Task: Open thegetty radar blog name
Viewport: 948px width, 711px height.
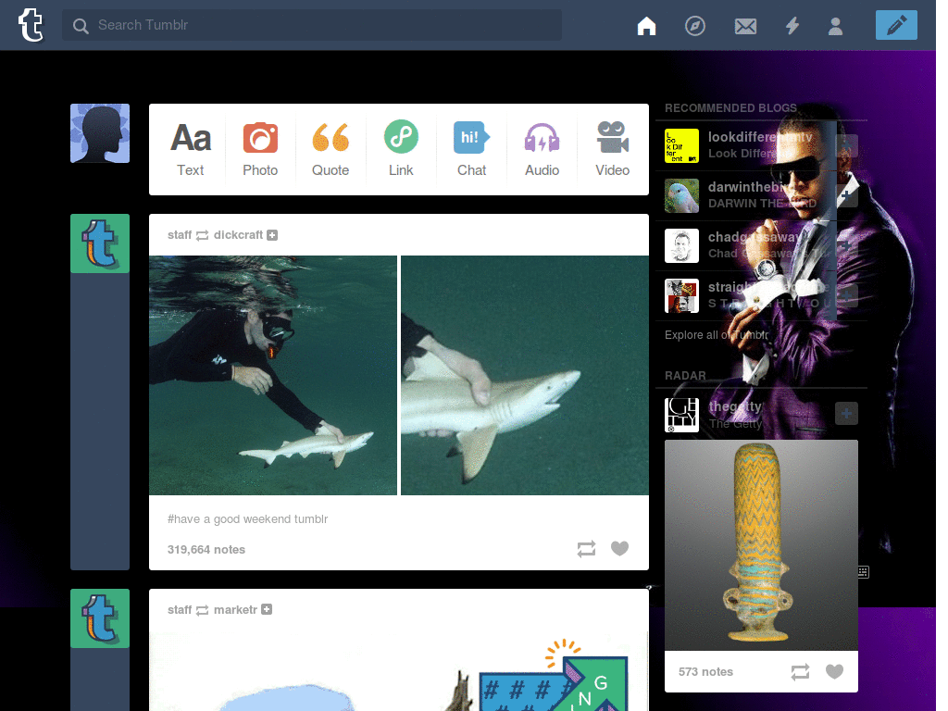Action: click(x=736, y=406)
